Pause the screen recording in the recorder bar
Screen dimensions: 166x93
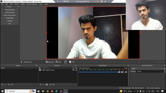[x=94, y=2]
